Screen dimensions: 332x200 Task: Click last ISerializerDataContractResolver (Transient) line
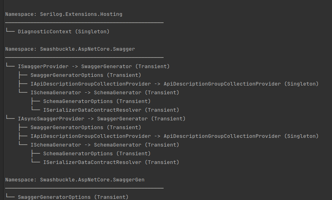point(111,162)
